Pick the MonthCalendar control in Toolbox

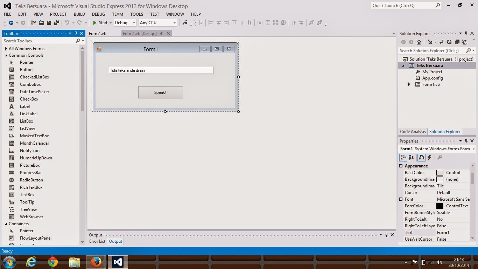pyautogui.click(x=34, y=143)
